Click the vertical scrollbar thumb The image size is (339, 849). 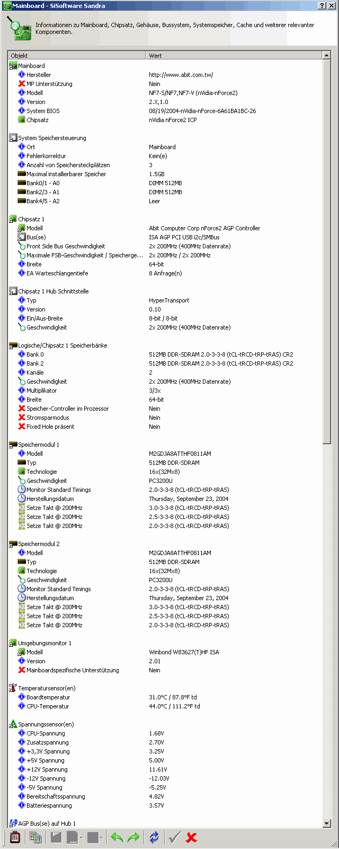pyautogui.click(x=327, y=252)
